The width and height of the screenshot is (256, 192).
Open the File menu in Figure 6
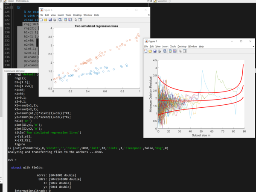tap(41, 15)
